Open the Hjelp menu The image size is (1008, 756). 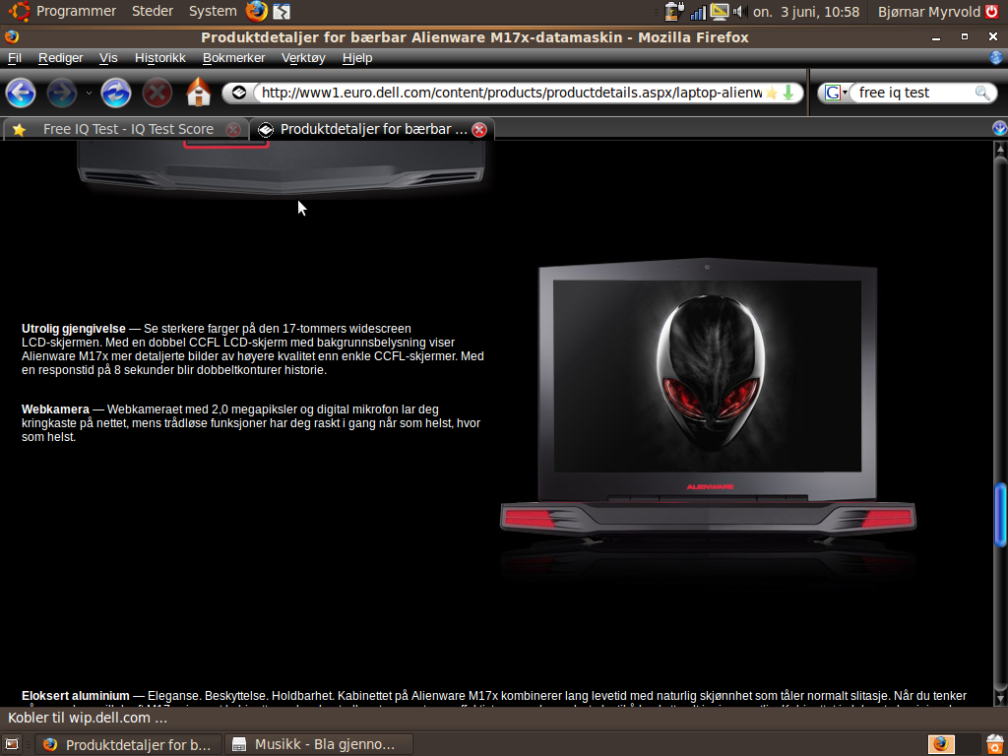[x=357, y=58]
